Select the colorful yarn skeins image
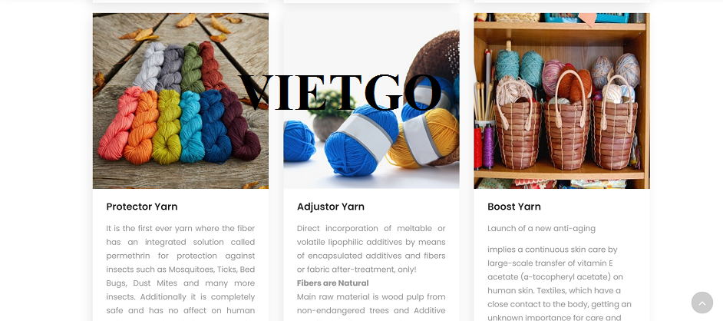 pos(180,101)
